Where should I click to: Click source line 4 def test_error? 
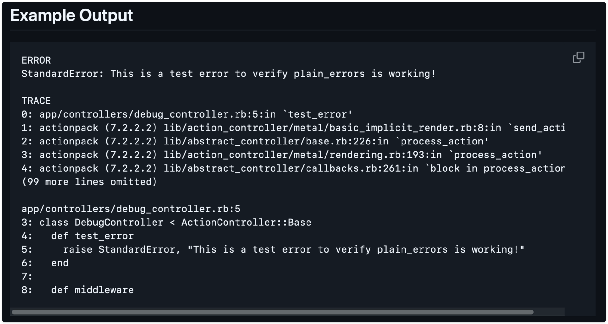[78, 236]
